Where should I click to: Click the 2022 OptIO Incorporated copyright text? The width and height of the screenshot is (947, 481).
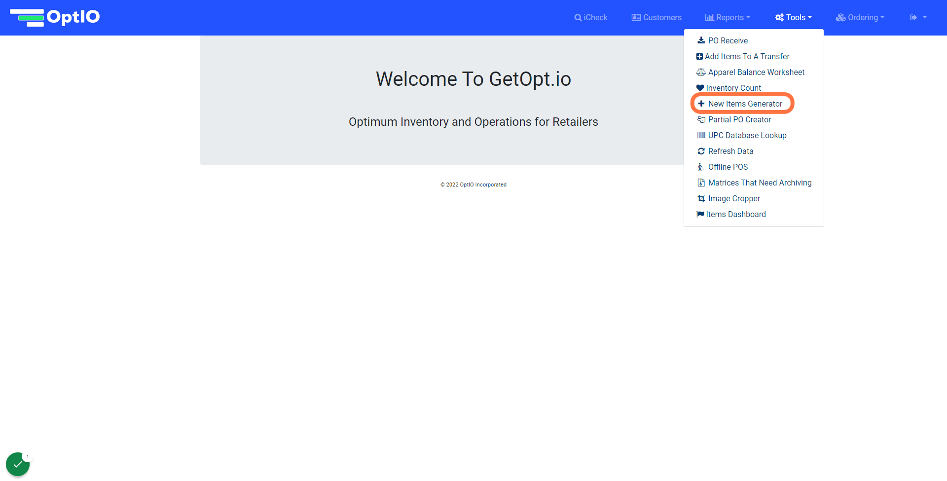point(473,185)
